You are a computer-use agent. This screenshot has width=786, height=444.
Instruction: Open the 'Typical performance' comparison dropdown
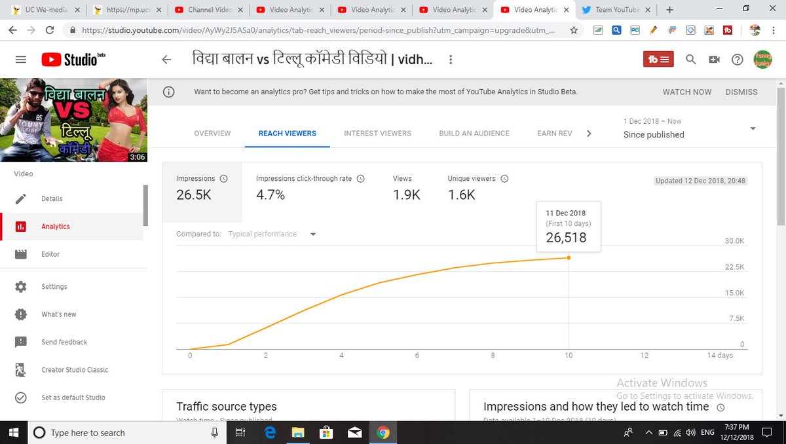272,234
